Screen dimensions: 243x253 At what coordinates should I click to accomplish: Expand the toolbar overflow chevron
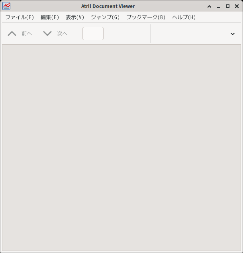click(233, 34)
